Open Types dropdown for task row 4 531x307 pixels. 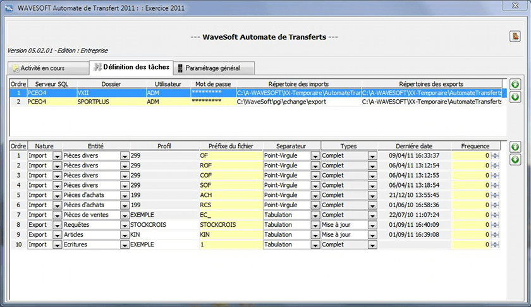(372, 186)
